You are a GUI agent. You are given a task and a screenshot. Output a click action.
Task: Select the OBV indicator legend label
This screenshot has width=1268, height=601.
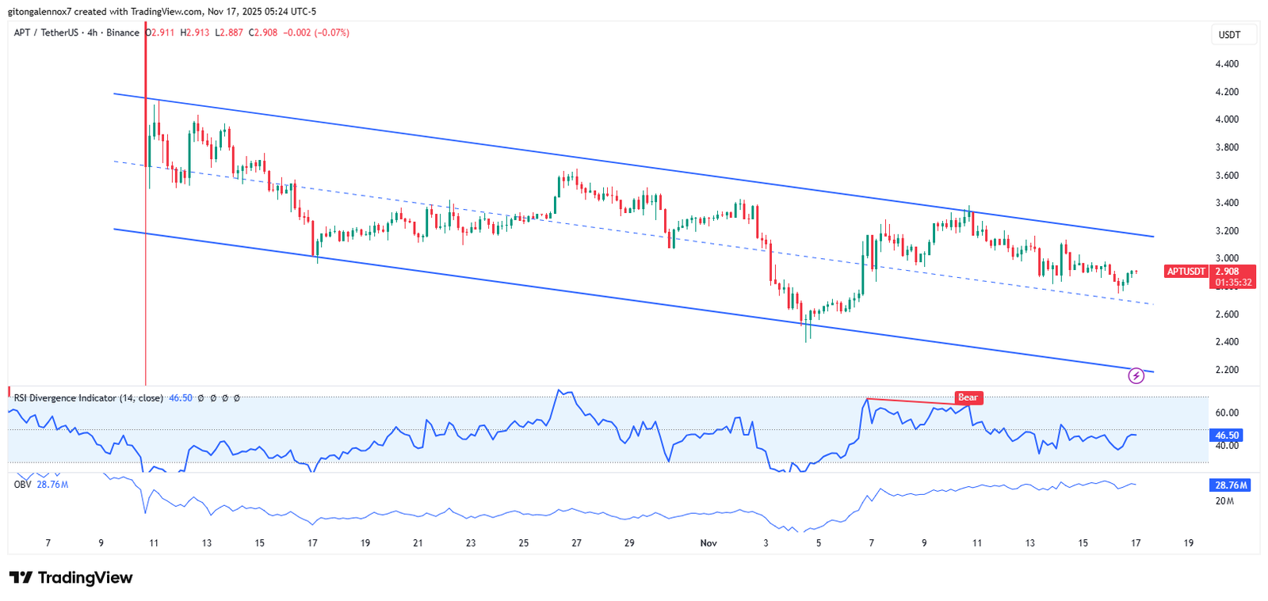pyautogui.click(x=22, y=485)
